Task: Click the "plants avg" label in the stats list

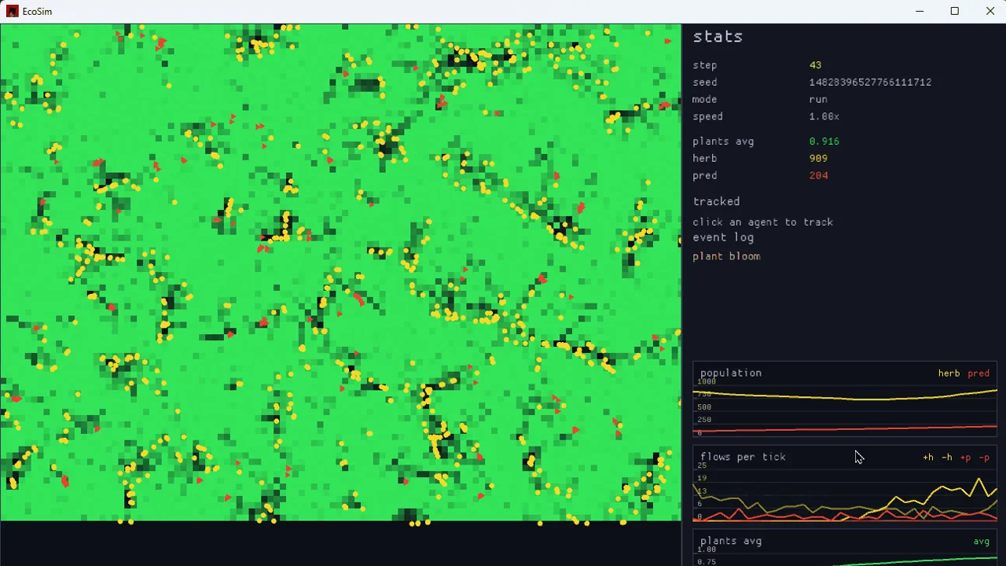Action: click(x=723, y=141)
